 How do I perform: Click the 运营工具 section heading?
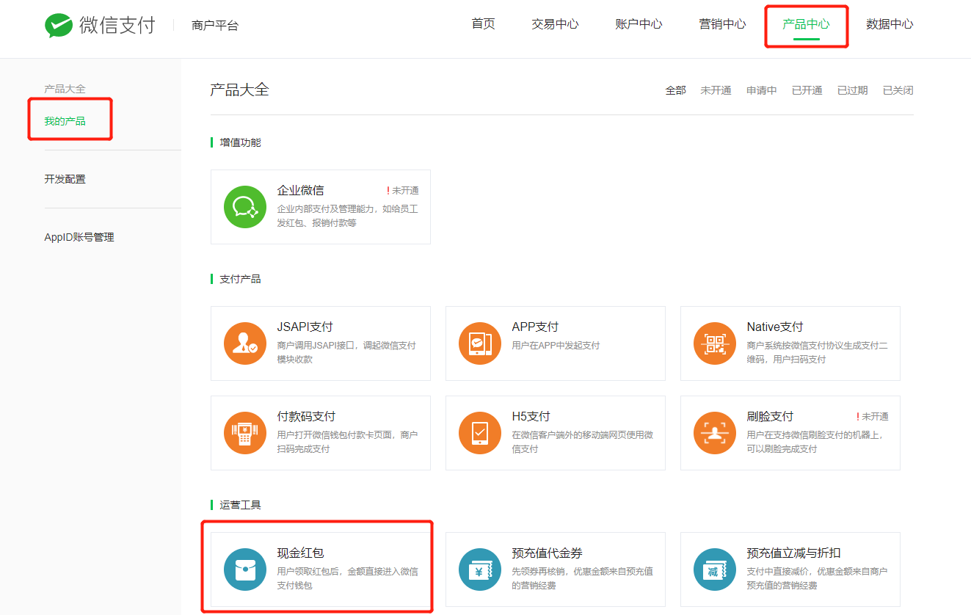tap(240, 505)
